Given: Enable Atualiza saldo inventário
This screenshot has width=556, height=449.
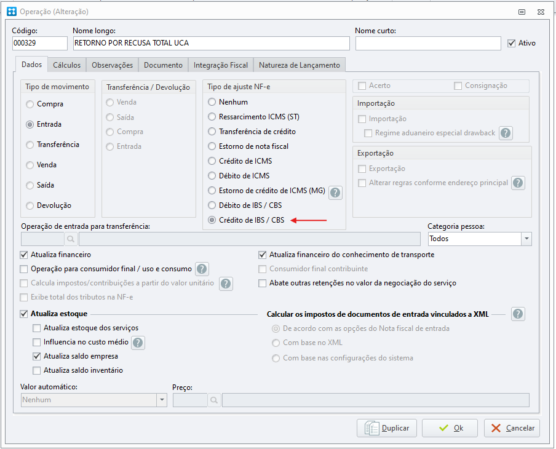Looking at the screenshot, I should click(x=36, y=371).
